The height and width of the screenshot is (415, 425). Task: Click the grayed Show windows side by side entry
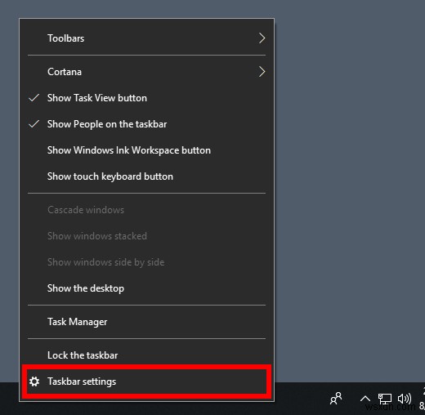[x=146, y=262]
